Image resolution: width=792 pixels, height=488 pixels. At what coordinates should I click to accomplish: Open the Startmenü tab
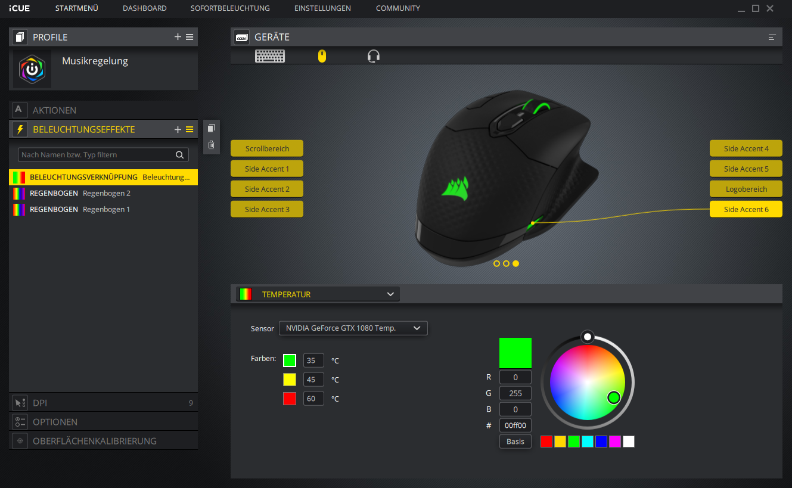pyautogui.click(x=77, y=8)
